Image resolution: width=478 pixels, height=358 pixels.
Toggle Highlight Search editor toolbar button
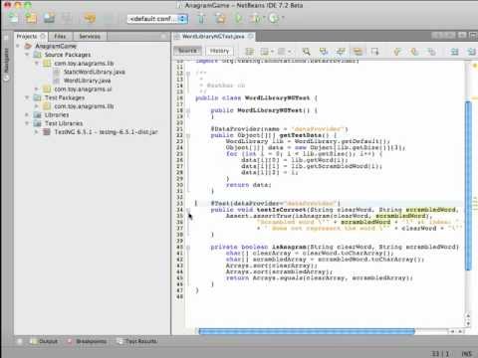coord(358,52)
